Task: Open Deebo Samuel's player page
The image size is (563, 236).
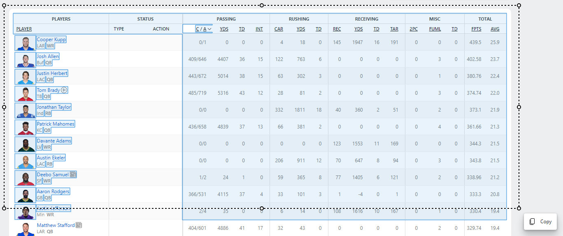Action: [x=53, y=175]
